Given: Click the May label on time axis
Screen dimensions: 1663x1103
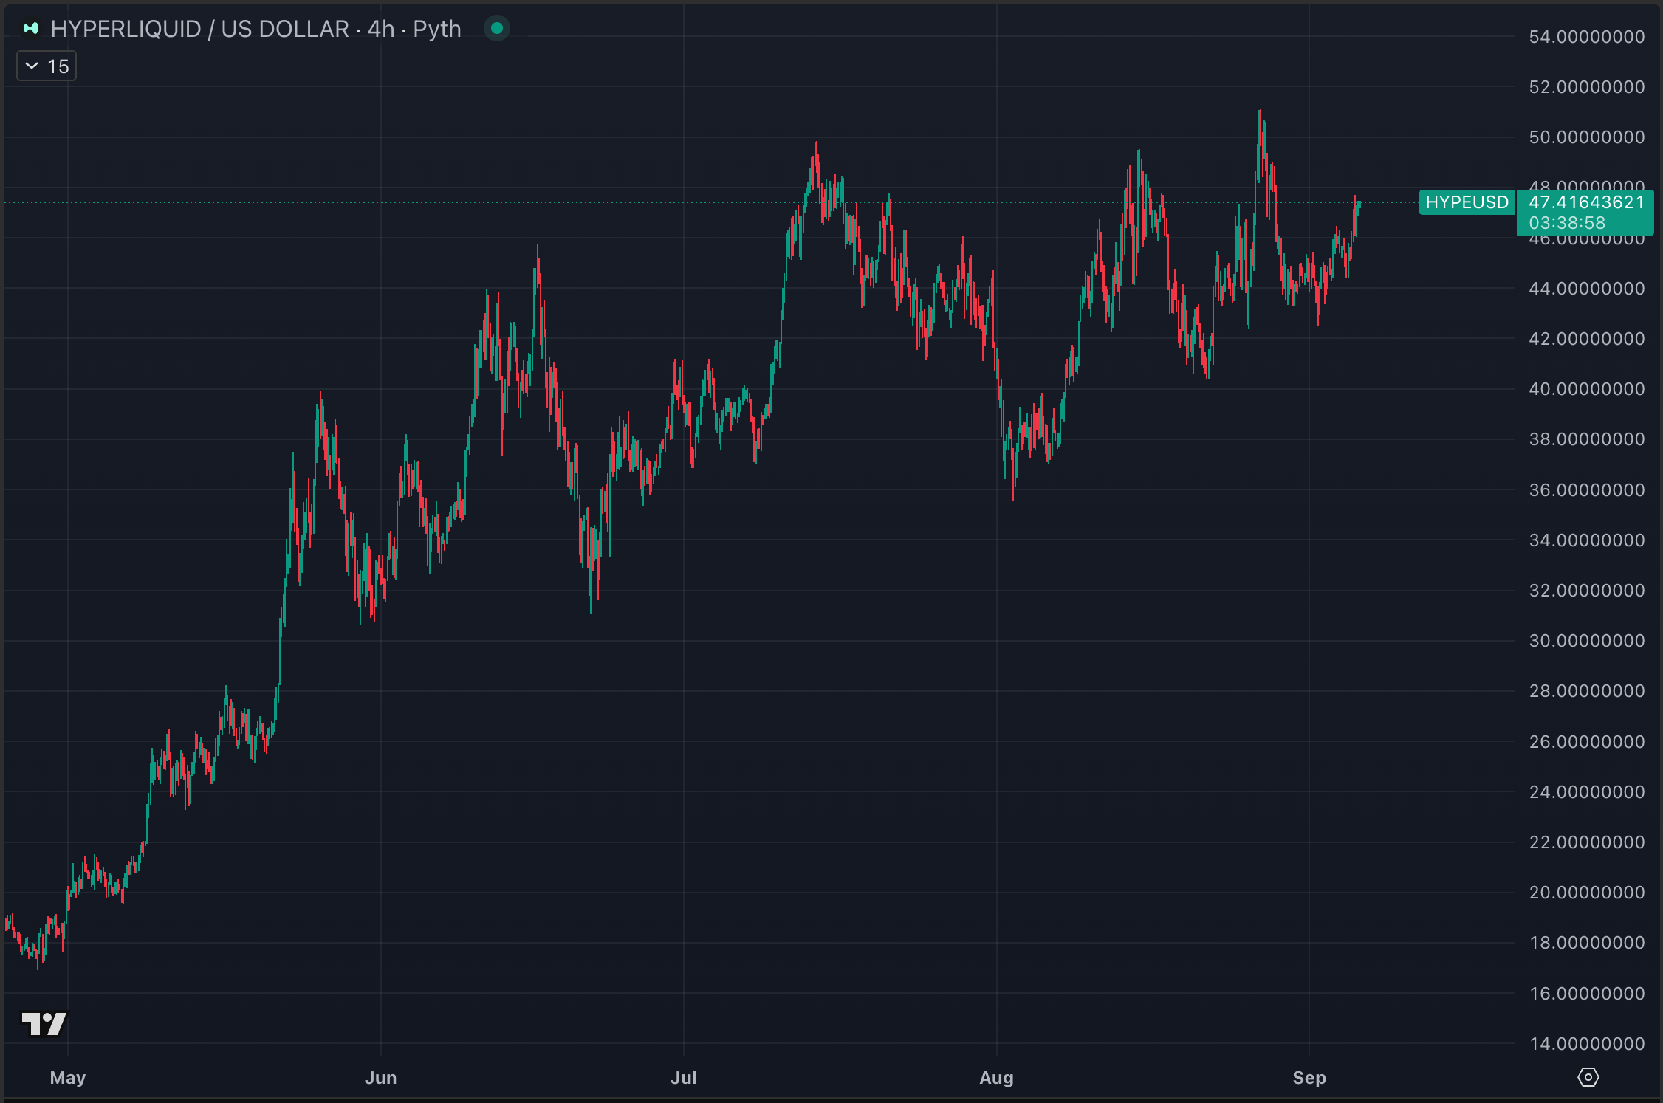Looking at the screenshot, I should click(68, 1077).
